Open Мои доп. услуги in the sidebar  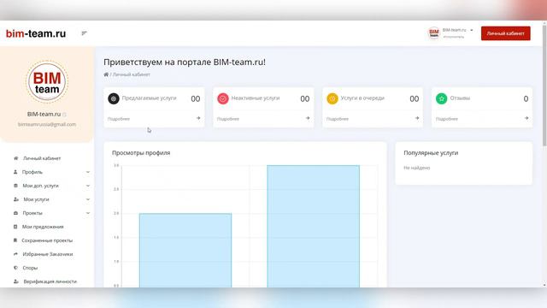[40, 186]
